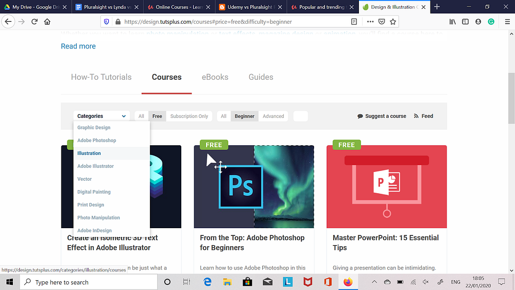Show site security info padlock icon
Screen dimensions: 515x290
coord(118,22)
